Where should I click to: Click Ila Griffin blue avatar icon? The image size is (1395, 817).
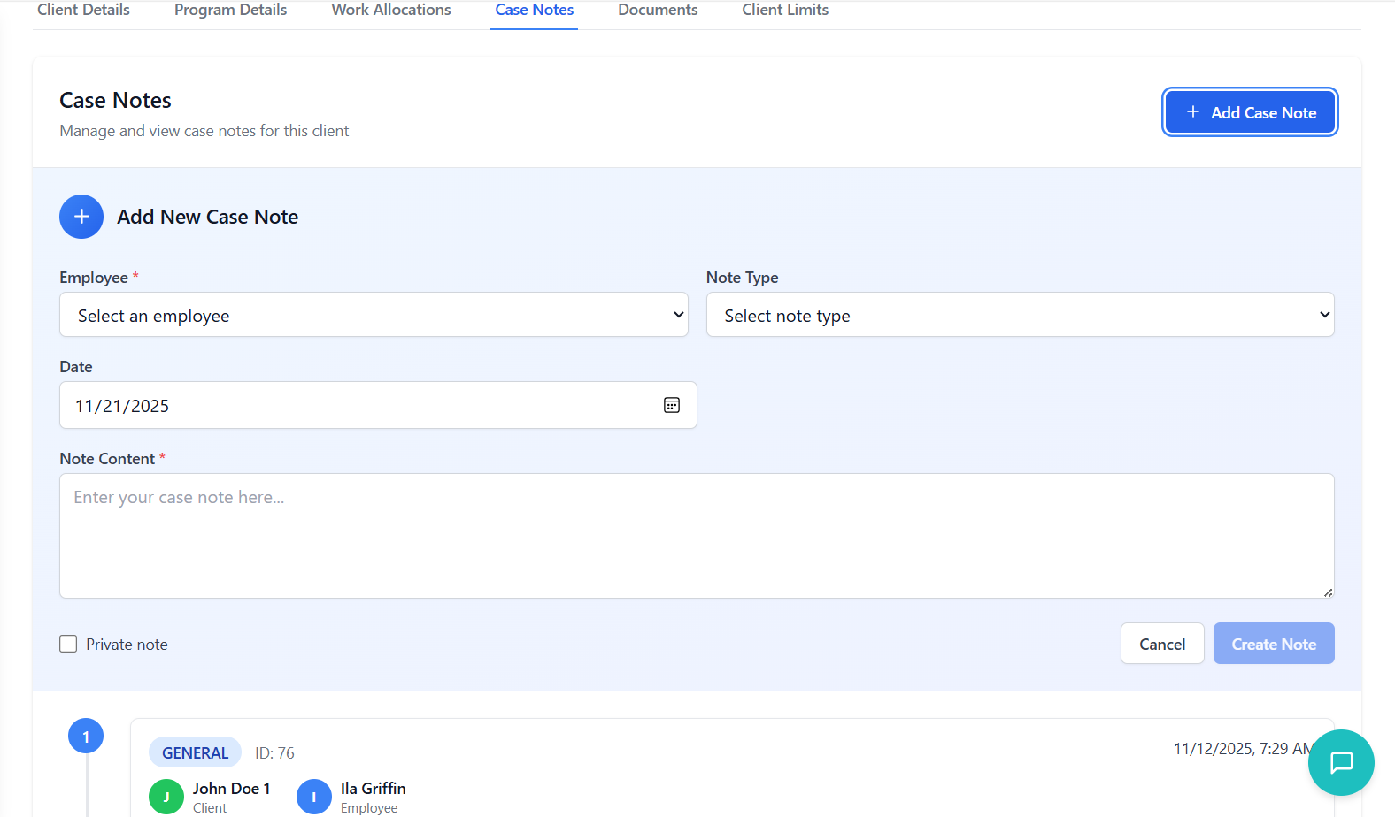point(314,797)
